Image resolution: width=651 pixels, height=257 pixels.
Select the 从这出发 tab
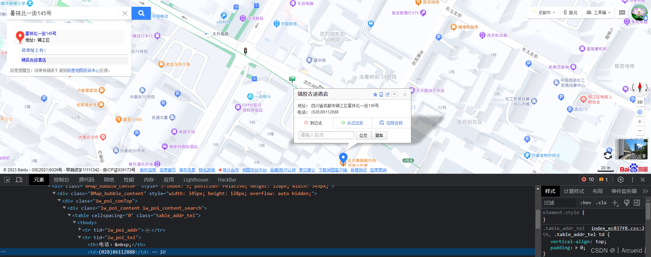(352, 123)
